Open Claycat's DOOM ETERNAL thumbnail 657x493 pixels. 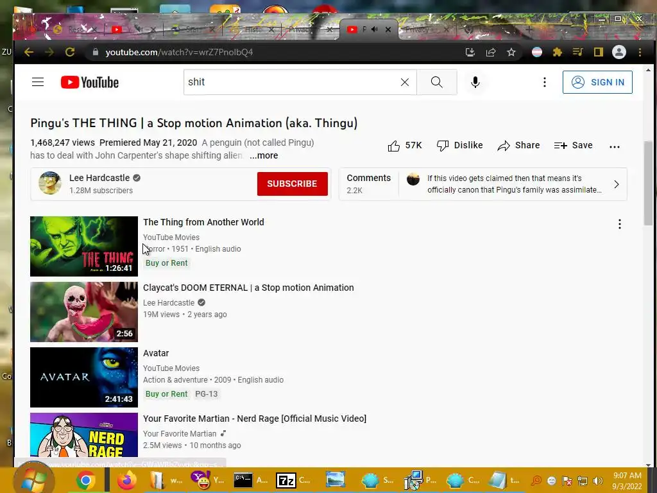[x=84, y=312]
